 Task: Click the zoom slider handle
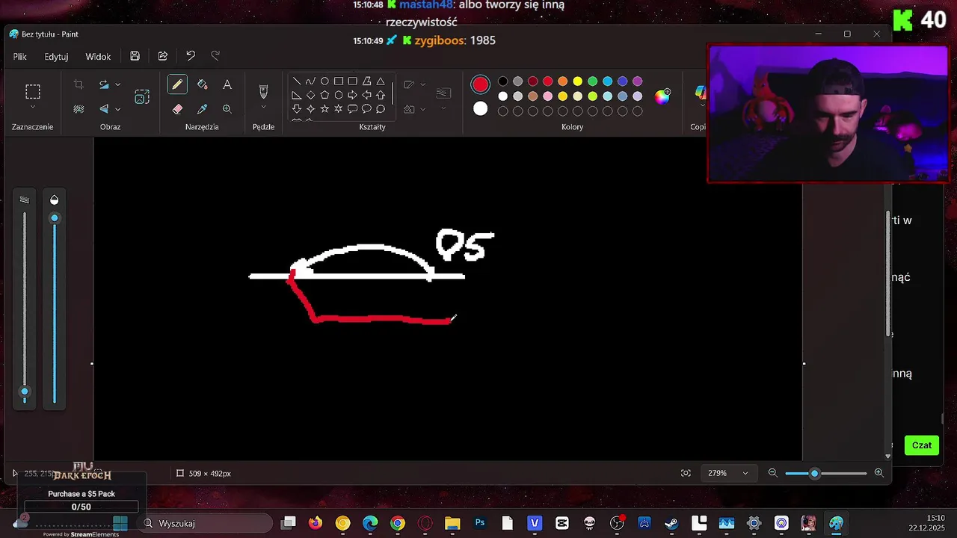(x=815, y=473)
